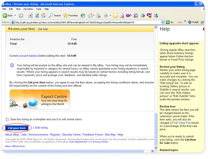
Task: Open the Announcements footer link
Action: 38,135
